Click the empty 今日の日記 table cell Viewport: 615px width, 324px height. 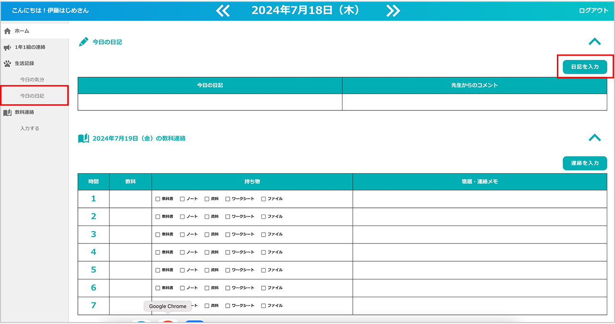[x=210, y=102]
